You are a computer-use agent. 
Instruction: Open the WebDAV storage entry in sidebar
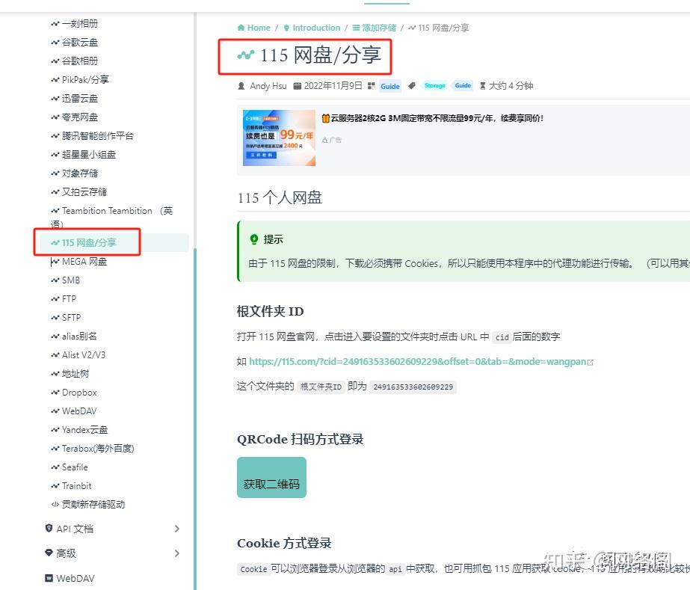pyautogui.click(x=81, y=411)
